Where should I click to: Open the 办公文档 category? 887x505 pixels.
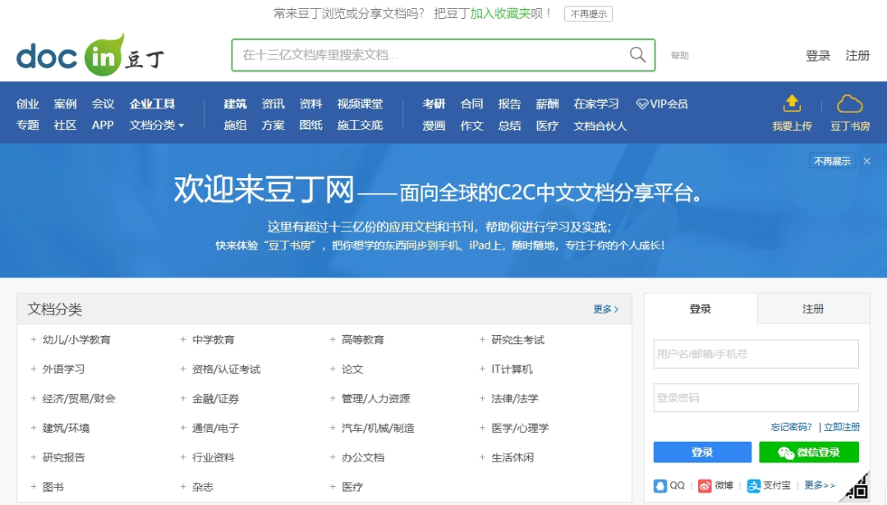tap(363, 457)
